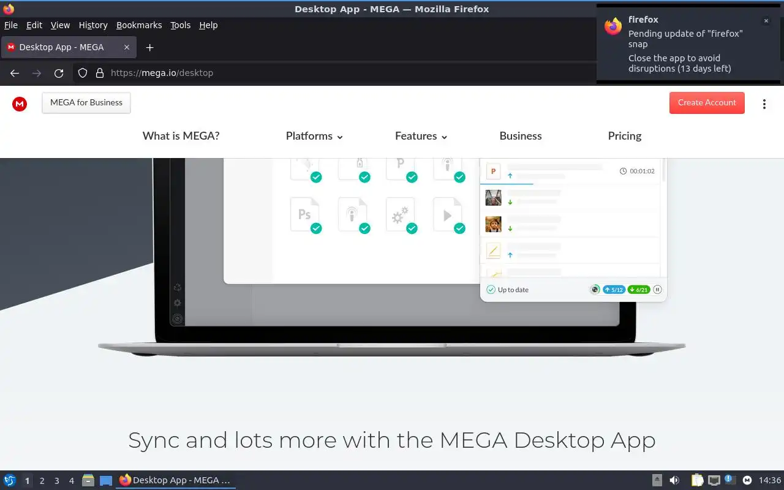Screen dimensions: 784x490
Task: Open the clipboard manager tray icon
Action: point(697,480)
